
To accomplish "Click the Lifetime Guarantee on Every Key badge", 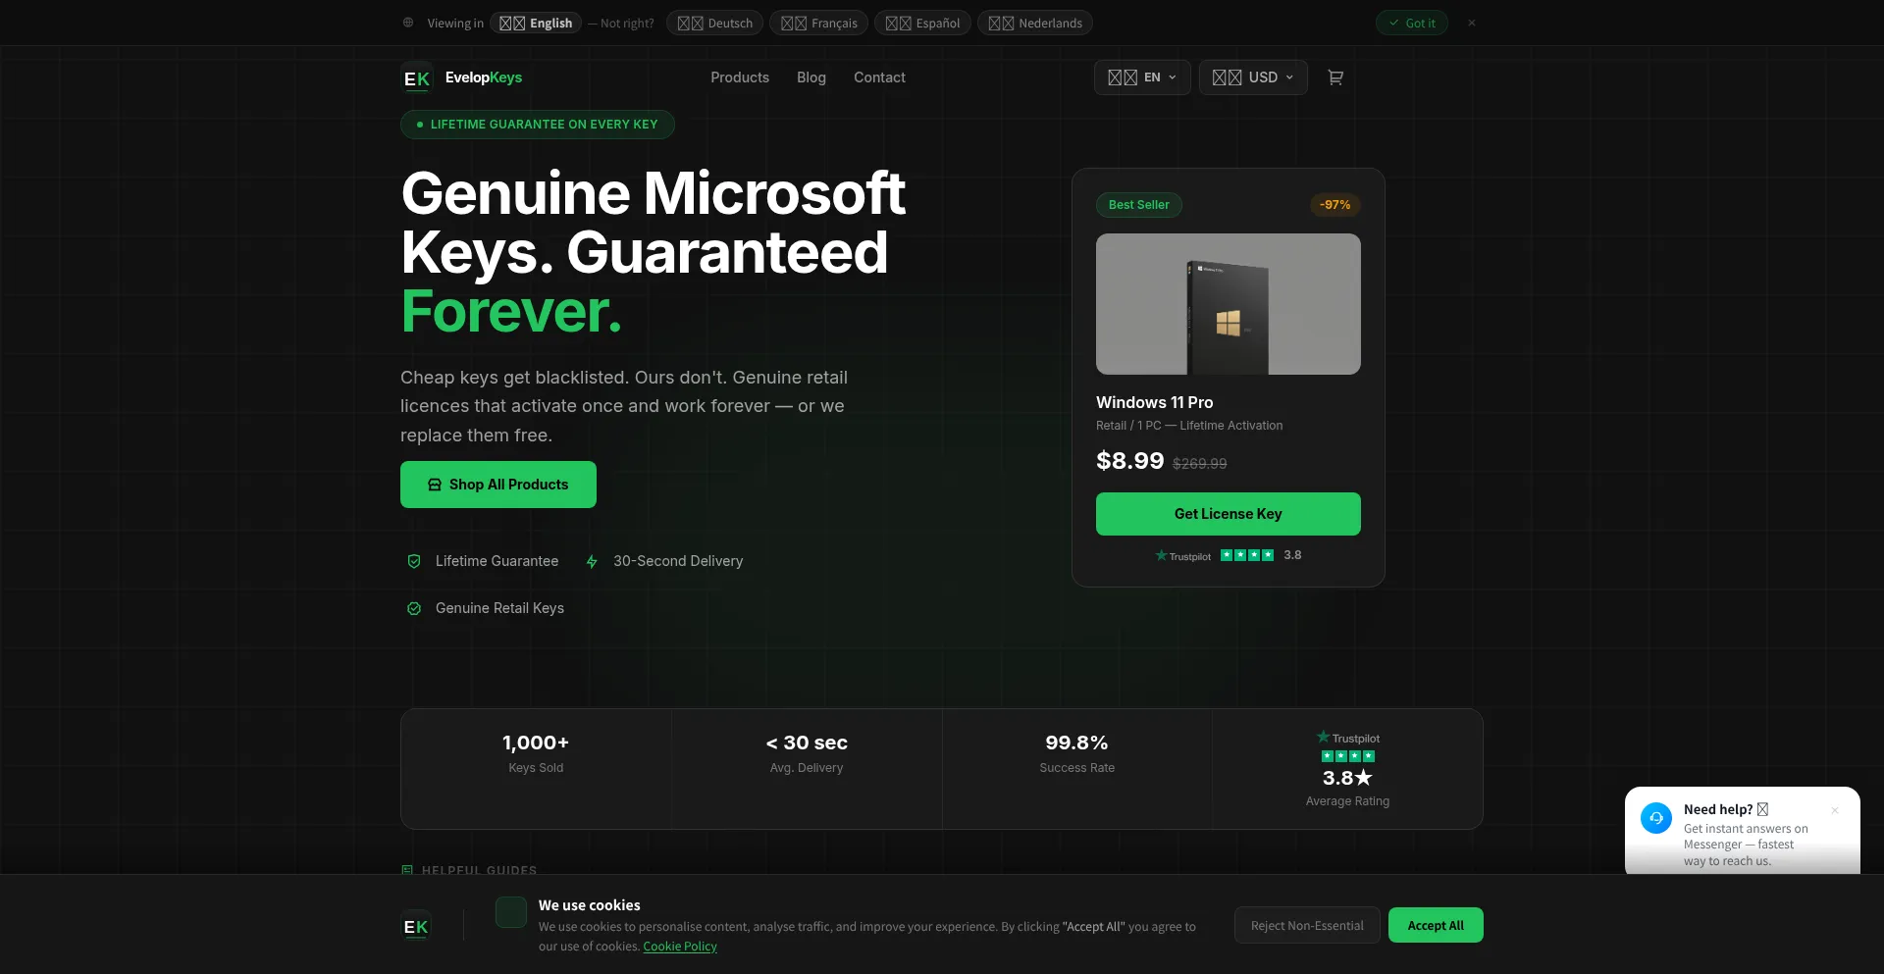I will (x=538, y=125).
